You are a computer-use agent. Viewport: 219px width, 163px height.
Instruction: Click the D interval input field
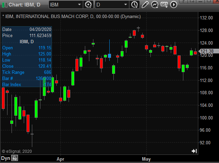point(109,5)
